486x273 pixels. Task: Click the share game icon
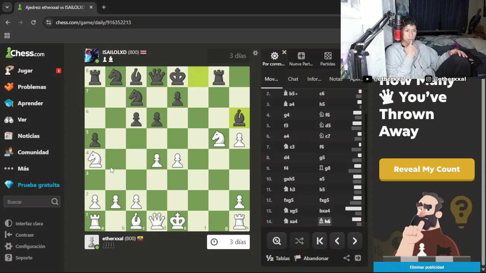[346, 258]
